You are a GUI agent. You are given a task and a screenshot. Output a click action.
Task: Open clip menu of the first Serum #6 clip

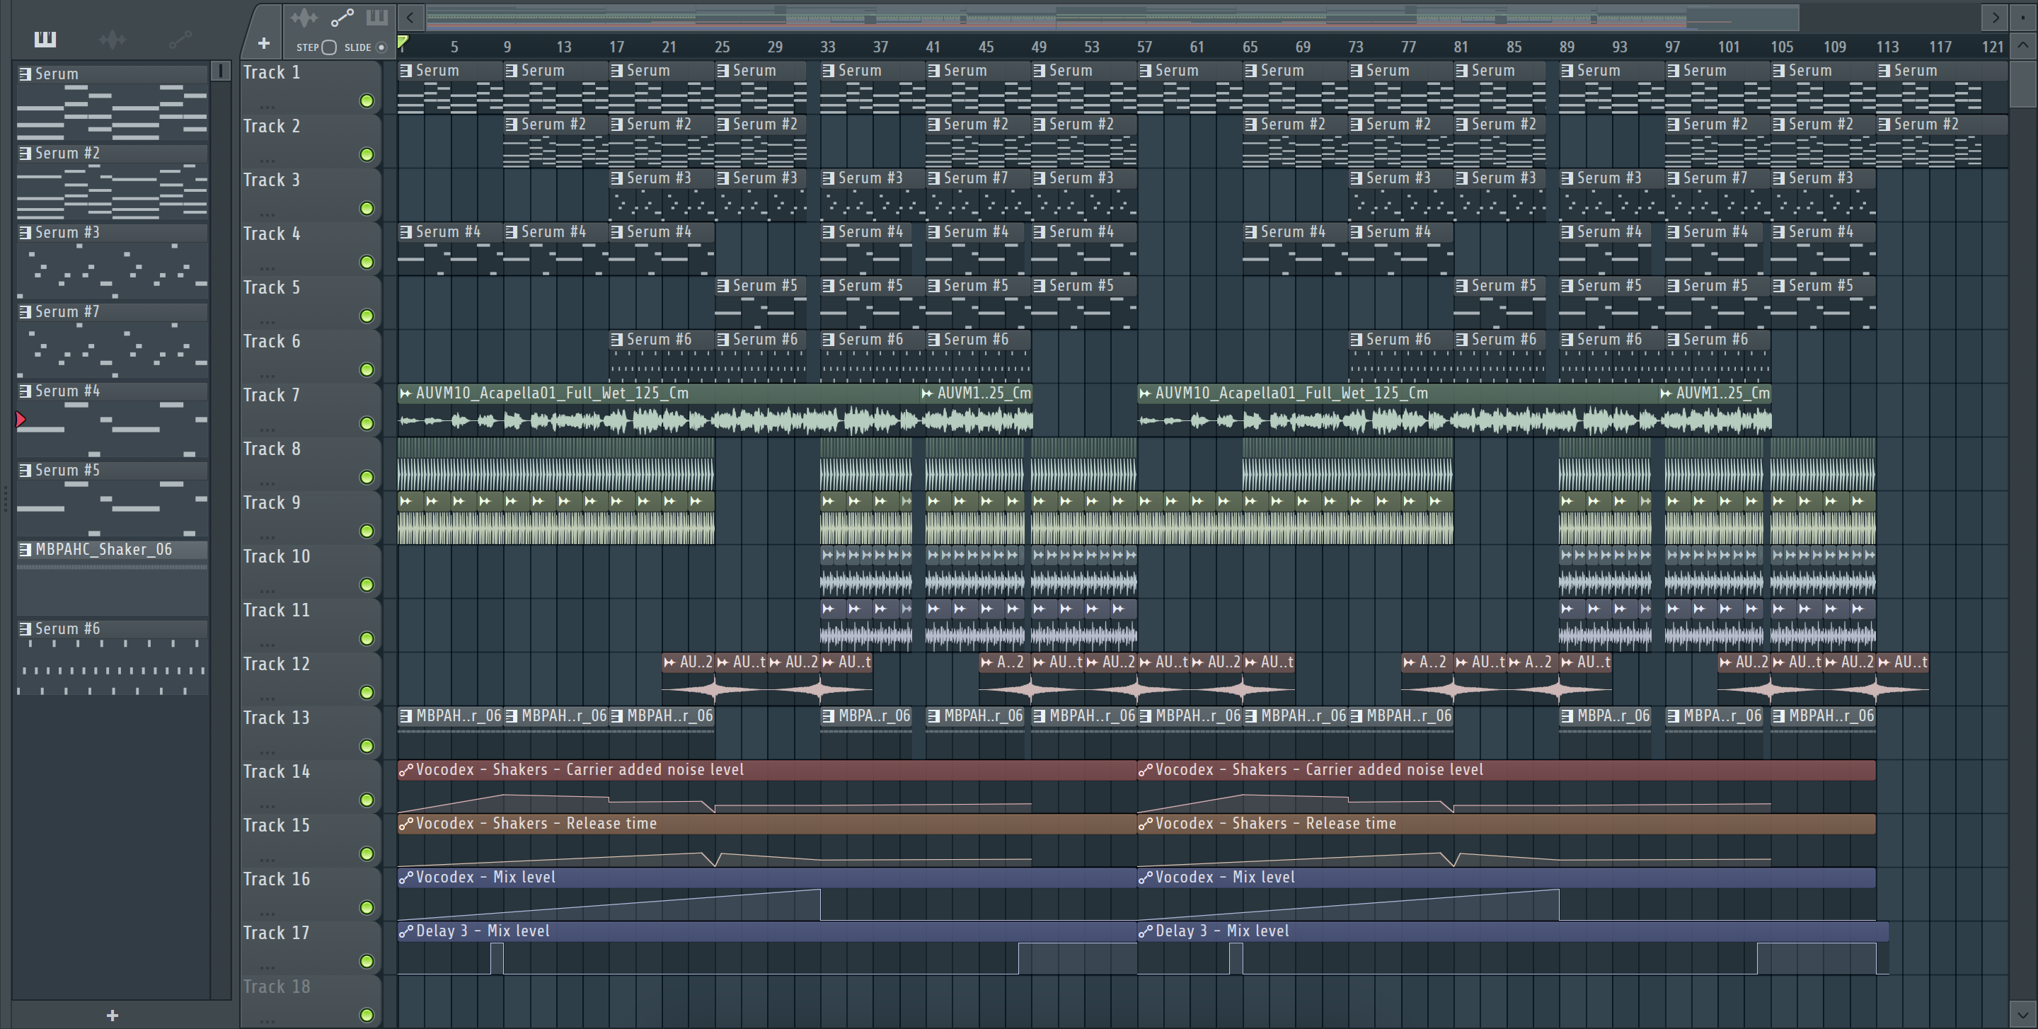click(617, 339)
